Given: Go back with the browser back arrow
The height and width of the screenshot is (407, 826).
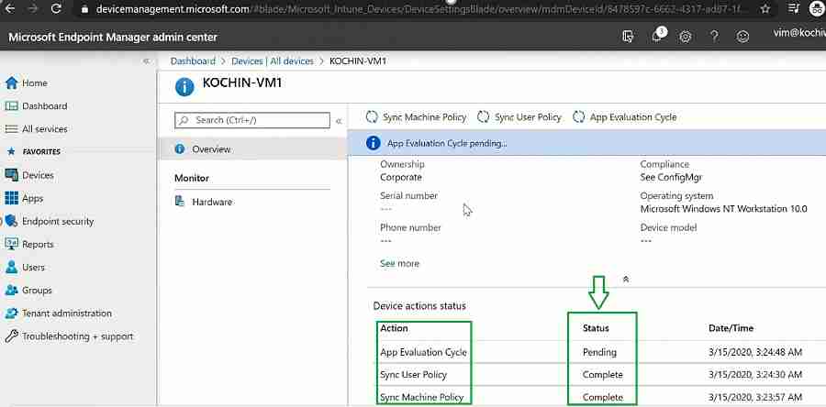Looking at the screenshot, I should [x=11, y=9].
